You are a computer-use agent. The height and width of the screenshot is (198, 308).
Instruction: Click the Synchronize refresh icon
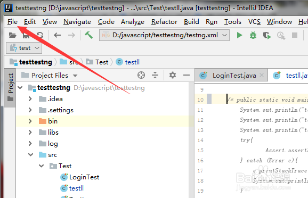click(40, 35)
